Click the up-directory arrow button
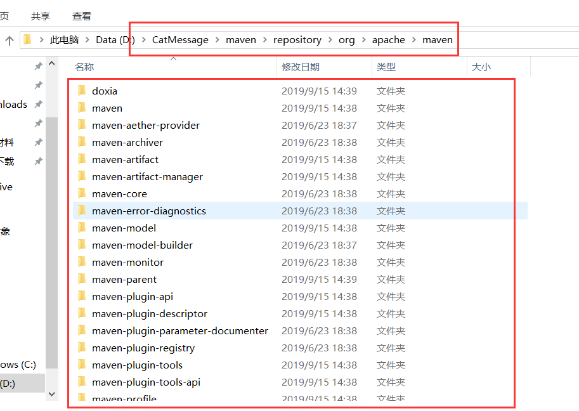Image resolution: width=579 pixels, height=411 pixels. point(10,40)
